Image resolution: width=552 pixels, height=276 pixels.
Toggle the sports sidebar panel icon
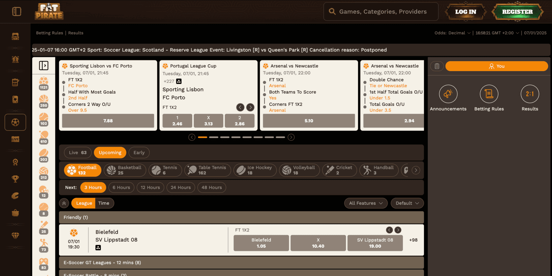click(43, 66)
